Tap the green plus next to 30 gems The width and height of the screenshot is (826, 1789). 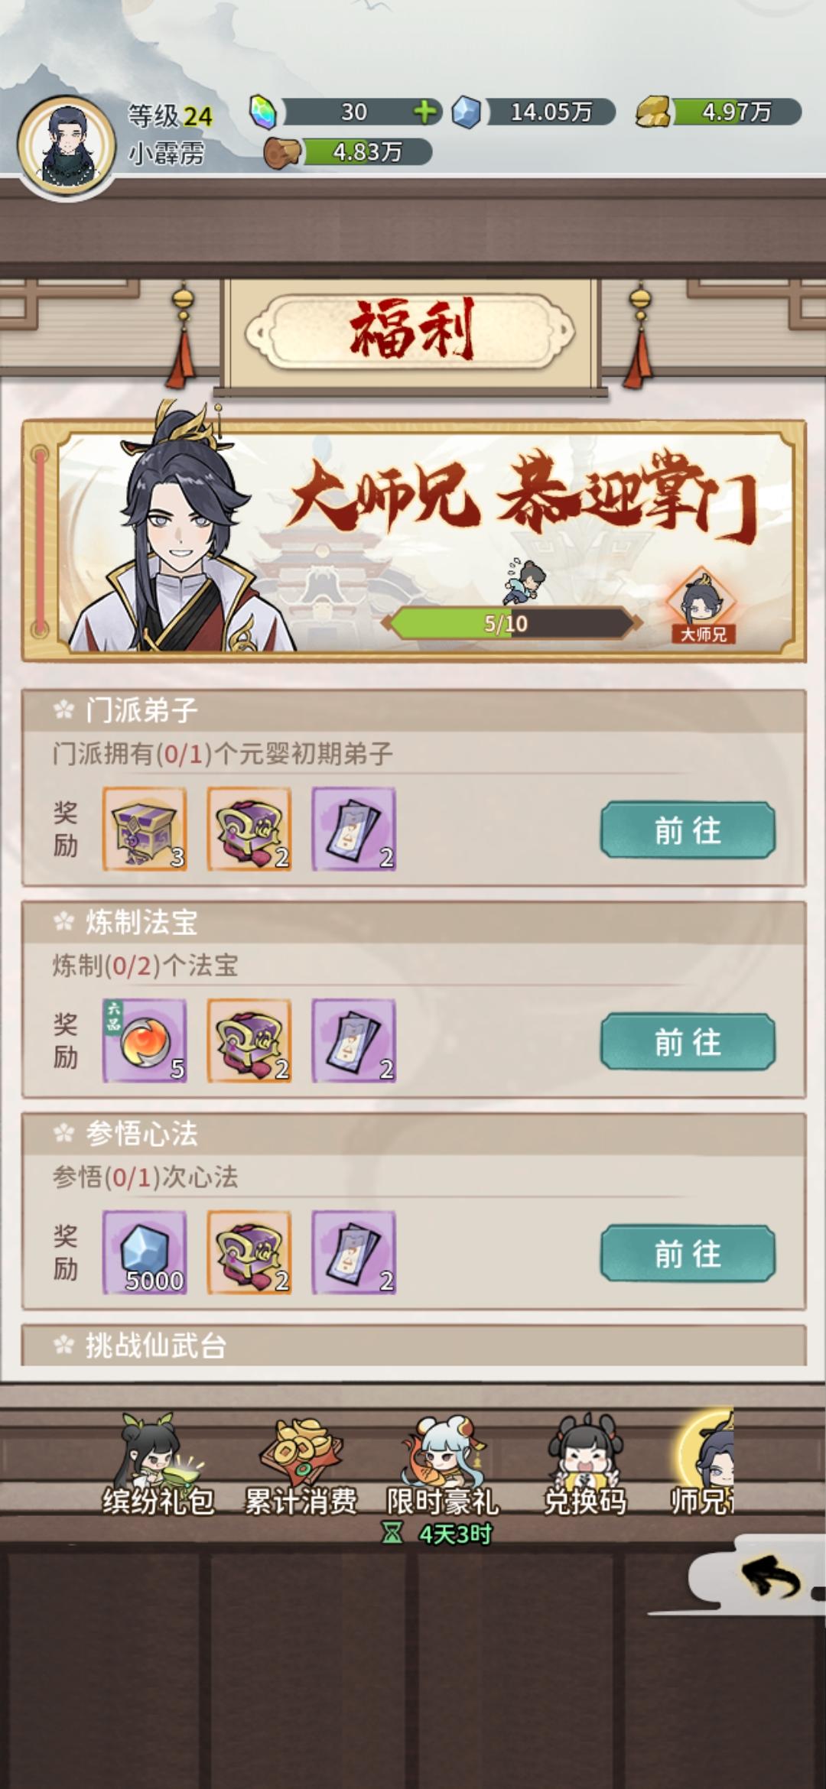(425, 112)
